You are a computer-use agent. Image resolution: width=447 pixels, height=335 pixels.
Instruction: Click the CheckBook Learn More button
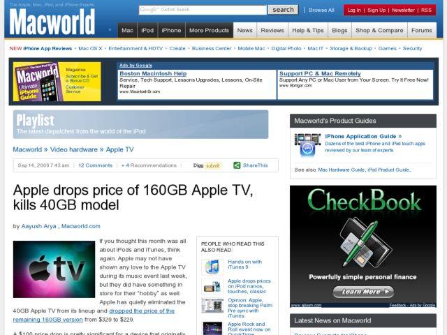[x=362, y=292]
